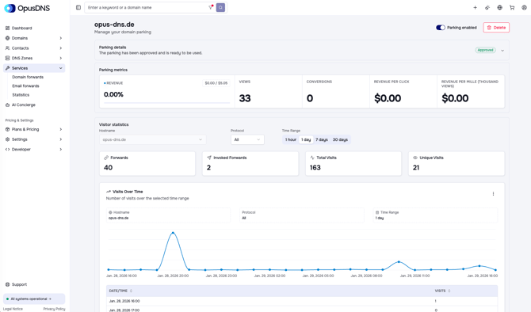Screen dimensions: 531x312
Task: Open the user account icon
Action: [524, 7]
